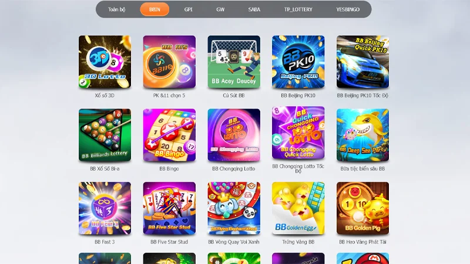The height and width of the screenshot is (264, 470).
Task: Launch BB Golden Egg game tile
Action: tap(298, 208)
